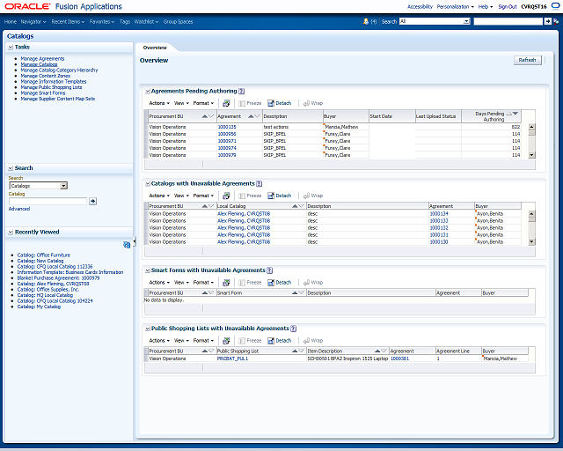
Task: Collapse Catalogs with Unavailable Agreements section
Action: [148, 184]
